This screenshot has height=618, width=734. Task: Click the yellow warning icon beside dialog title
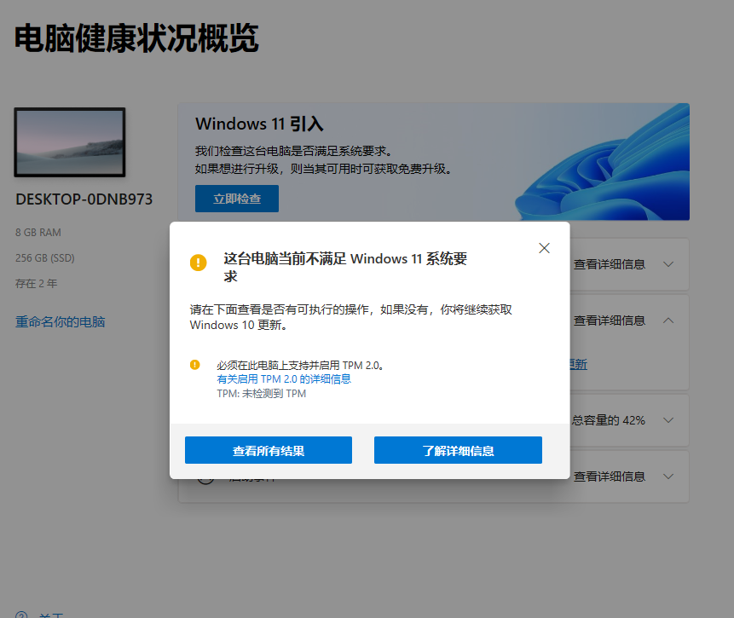(198, 263)
